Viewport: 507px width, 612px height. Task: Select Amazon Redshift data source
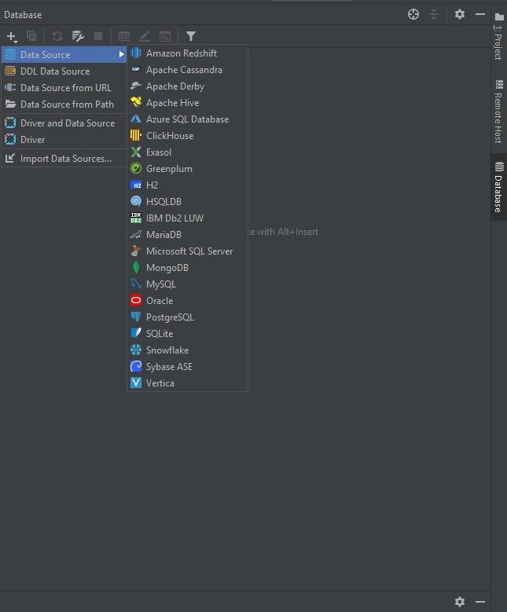188,53
